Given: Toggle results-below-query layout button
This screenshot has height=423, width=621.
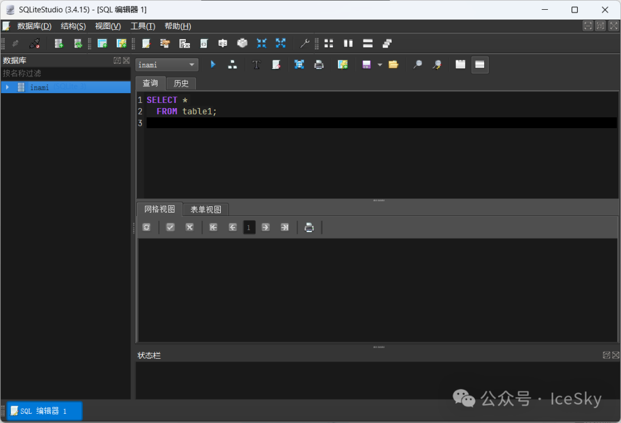Looking at the screenshot, I should point(480,65).
